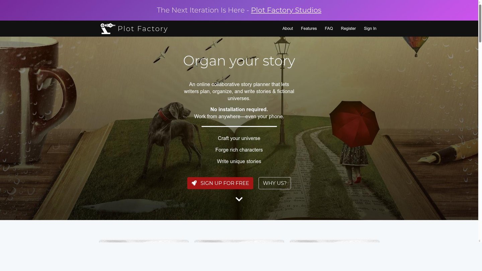The width and height of the screenshot is (482, 271).
Task: Click Sign In in the header
Action: pyautogui.click(x=370, y=28)
